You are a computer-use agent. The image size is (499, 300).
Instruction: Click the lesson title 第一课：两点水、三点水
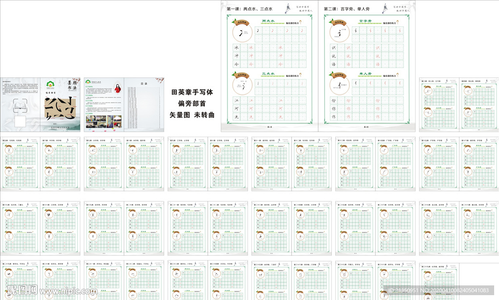249,9
